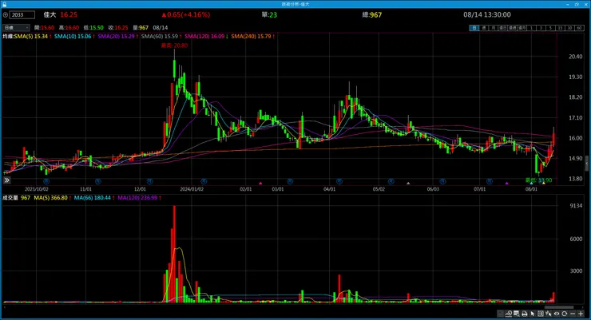This screenshot has height=320, width=591.
Task: Click the magenta triangle marker near 02/01
Action: 260,184
